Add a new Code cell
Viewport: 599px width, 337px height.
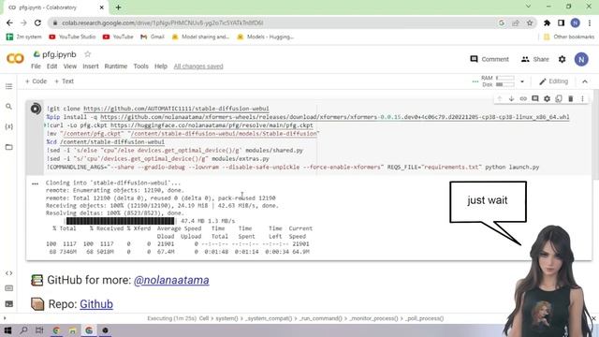tap(36, 81)
